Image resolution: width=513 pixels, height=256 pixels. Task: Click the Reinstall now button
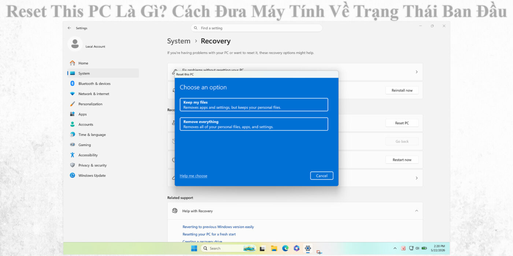click(402, 90)
